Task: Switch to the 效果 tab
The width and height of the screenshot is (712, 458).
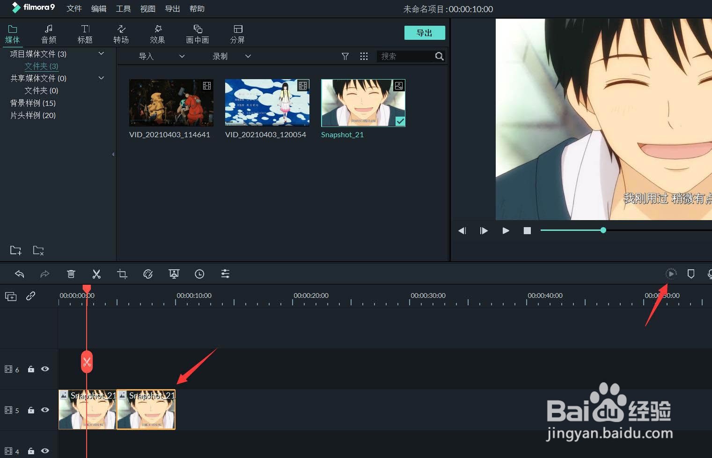Action: 157,34
